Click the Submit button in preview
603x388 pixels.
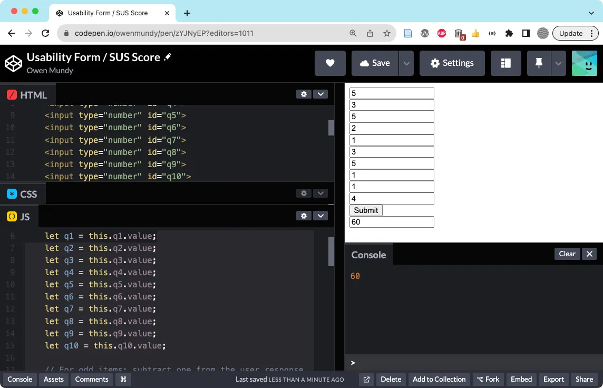pyautogui.click(x=366, y=210)
